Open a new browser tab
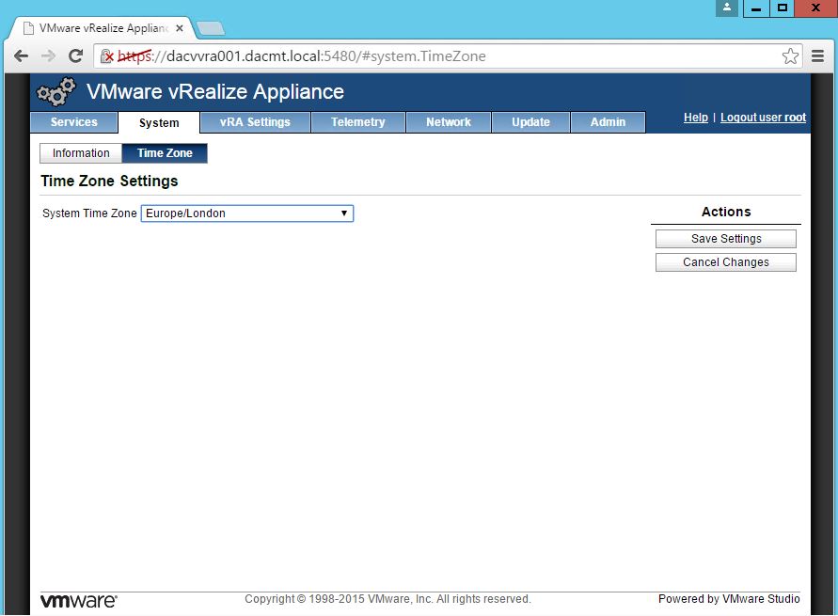 [x=211, y=28]
